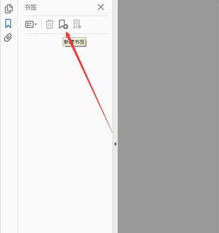Close the 书签 panel
Viewport: 219px width, 233px height.
coord(101,7)
